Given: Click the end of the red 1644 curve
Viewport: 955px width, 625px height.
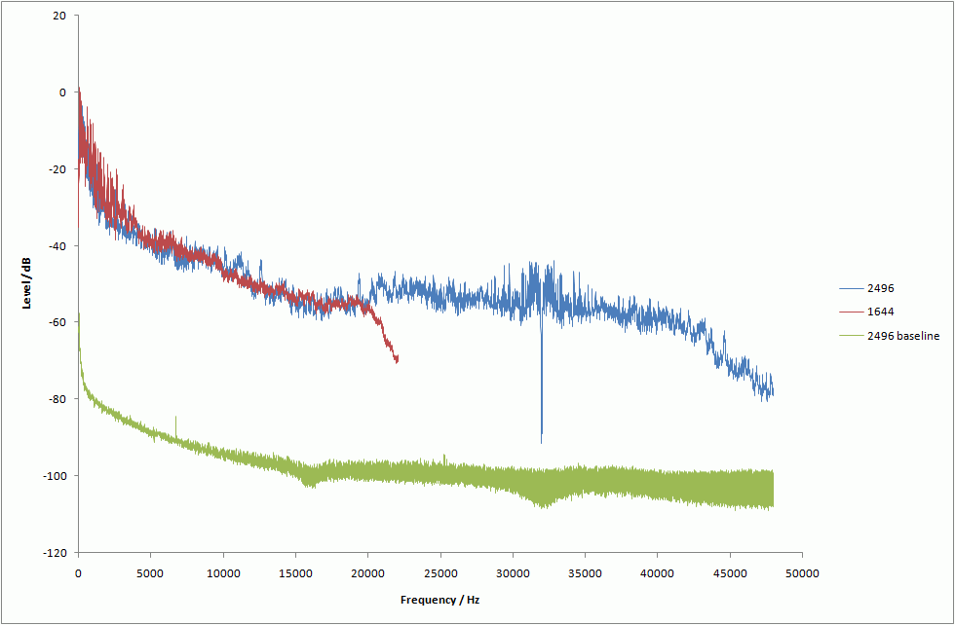Looking at the screenshot, I should click(398, 359).
